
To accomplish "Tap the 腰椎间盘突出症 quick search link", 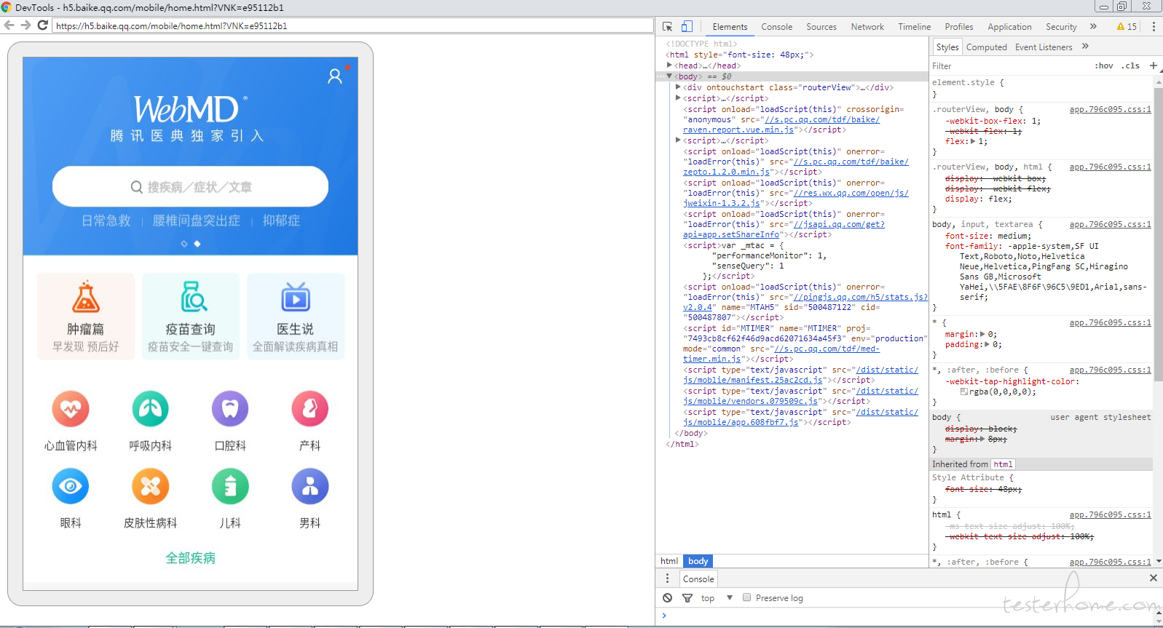I will tap(197, 220).
